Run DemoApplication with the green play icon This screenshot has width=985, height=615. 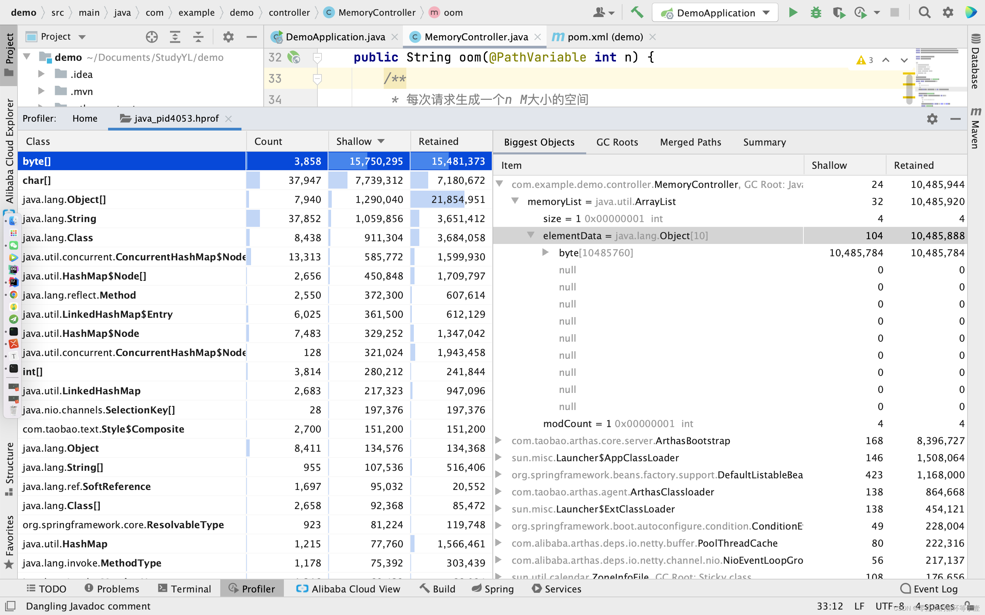tap(793, 13)
